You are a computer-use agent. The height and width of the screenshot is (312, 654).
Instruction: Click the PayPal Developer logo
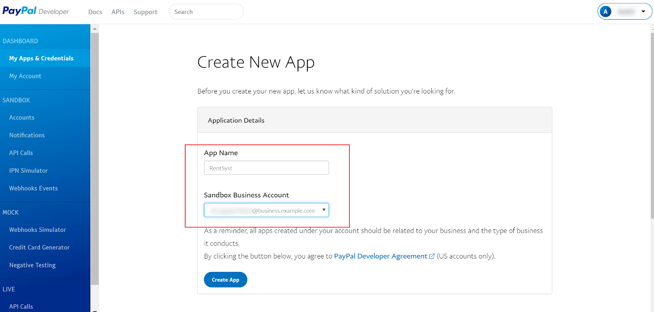point(36,11)
